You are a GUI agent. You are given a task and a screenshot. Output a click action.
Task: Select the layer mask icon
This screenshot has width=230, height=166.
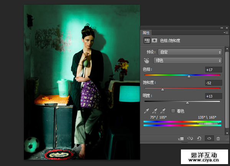[x=154, y=40]
